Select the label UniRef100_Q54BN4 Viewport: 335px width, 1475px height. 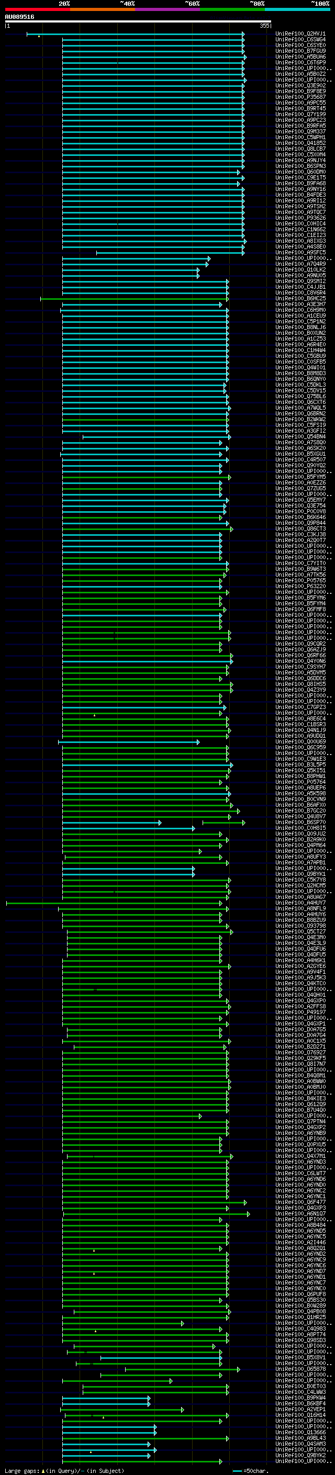(x=300, y=436)
